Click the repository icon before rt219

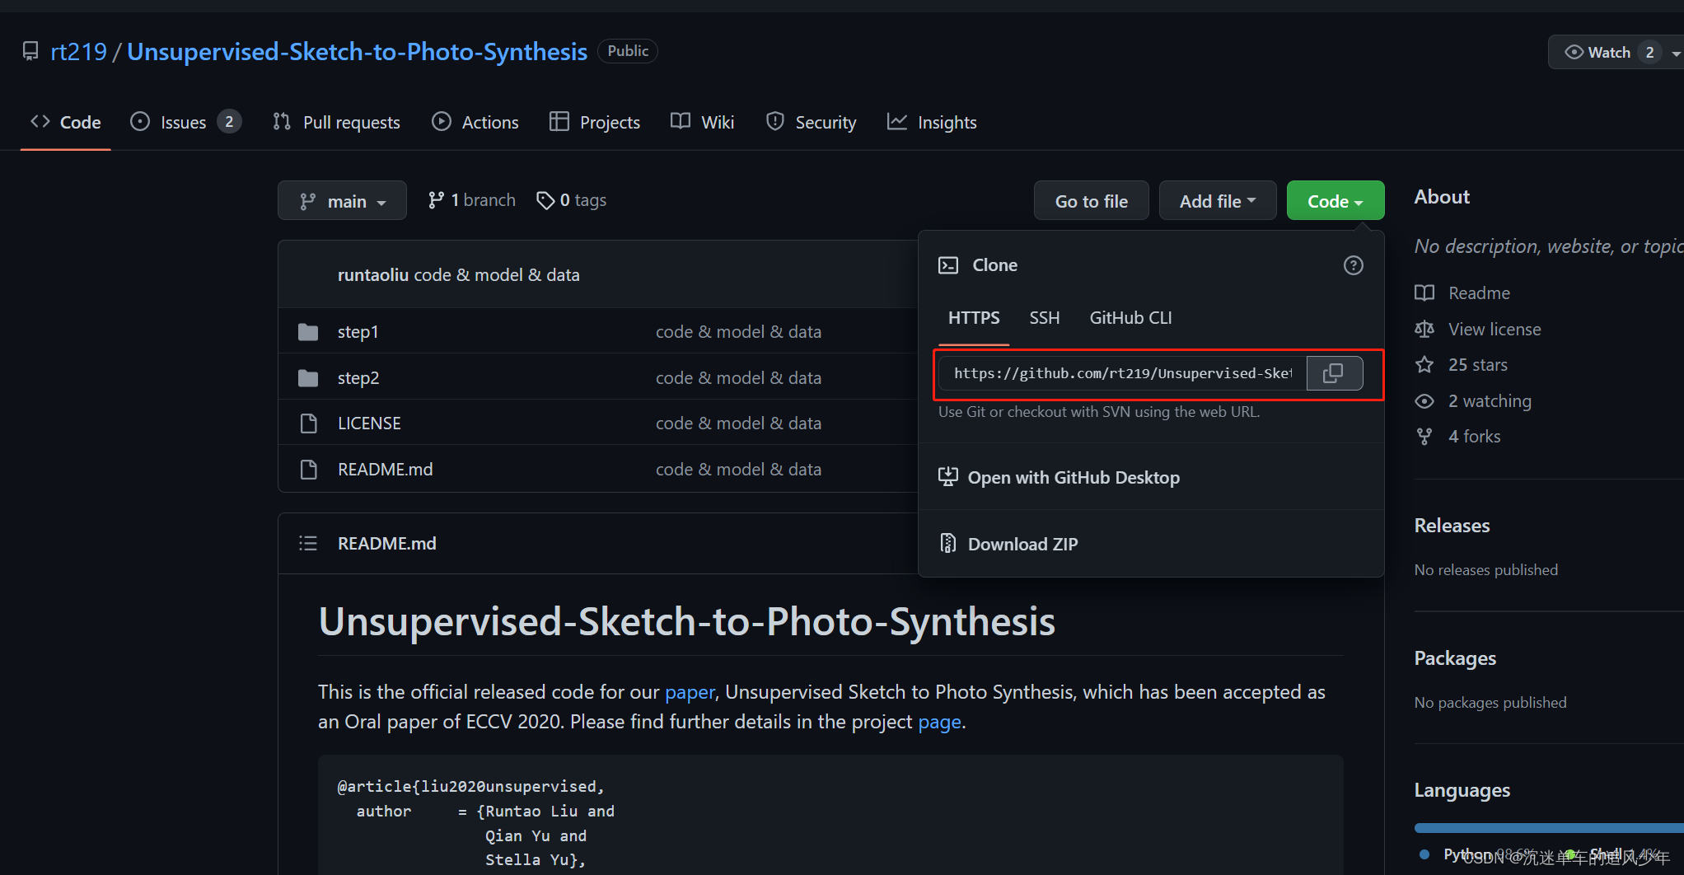point(30,51)
